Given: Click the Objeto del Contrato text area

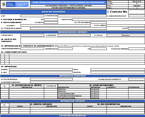Looking at the screenshot, I should coord(83,41).
